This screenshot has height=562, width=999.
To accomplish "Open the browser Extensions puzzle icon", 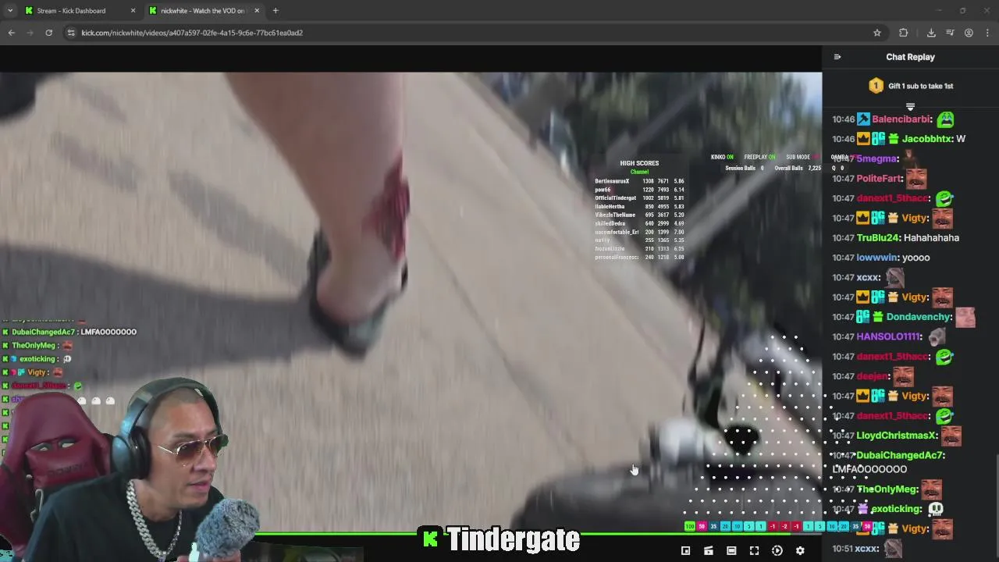I will coord(904,33).
